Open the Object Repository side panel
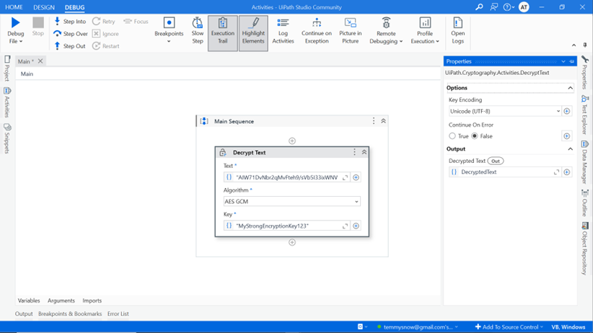The width and height of the screenshot is (593, 333). pos(584,249)
